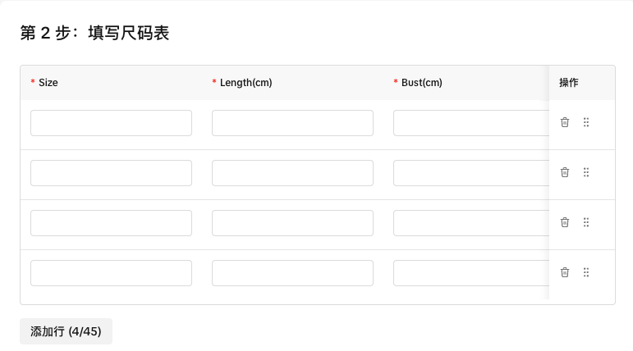The width and height of the screenshot is (633, 351).
Task: Focus the Size field in fourth row
Action: [111, 273]
